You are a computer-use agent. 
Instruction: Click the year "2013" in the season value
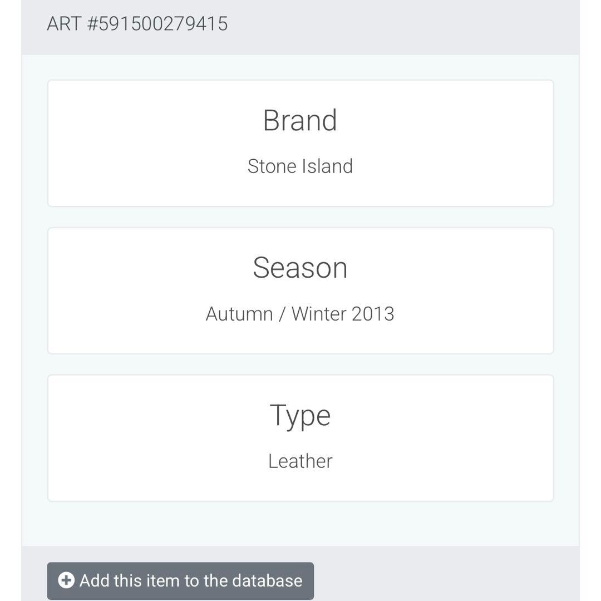pos(373,314)
